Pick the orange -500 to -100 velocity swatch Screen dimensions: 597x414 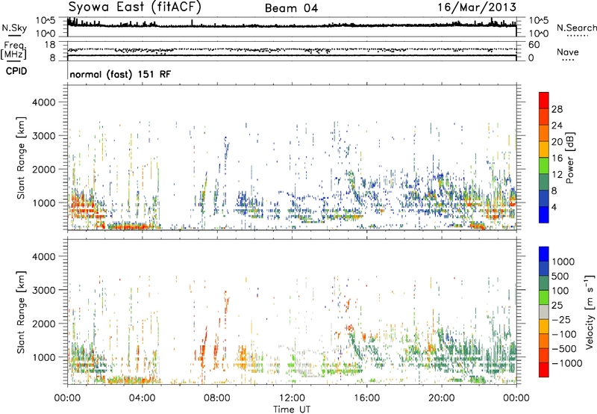tap(544, 342)
